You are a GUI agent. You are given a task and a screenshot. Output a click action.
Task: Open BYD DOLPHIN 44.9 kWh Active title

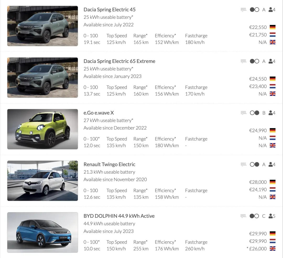click(119, 216)
